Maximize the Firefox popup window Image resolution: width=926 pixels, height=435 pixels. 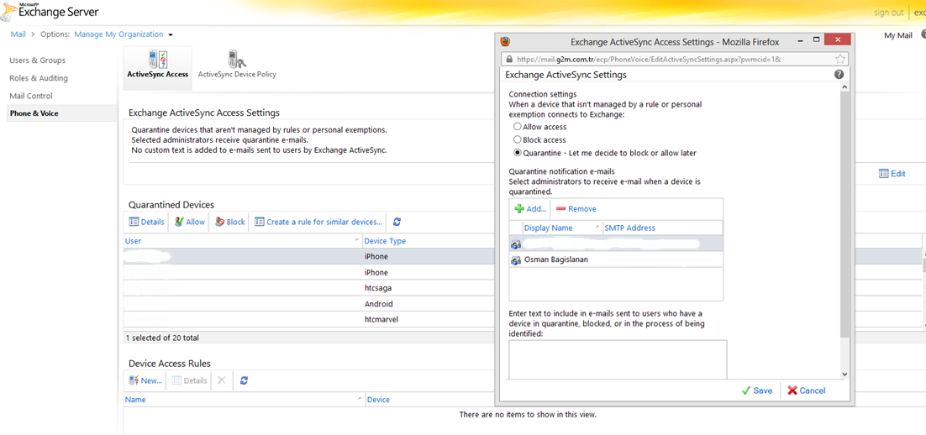[x=818, y=40]
